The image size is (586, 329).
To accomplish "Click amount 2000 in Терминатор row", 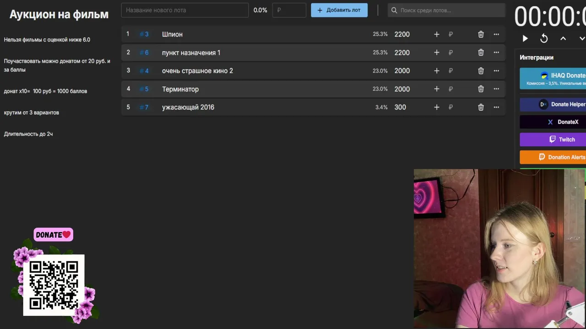I will click(x=402, y=89).
